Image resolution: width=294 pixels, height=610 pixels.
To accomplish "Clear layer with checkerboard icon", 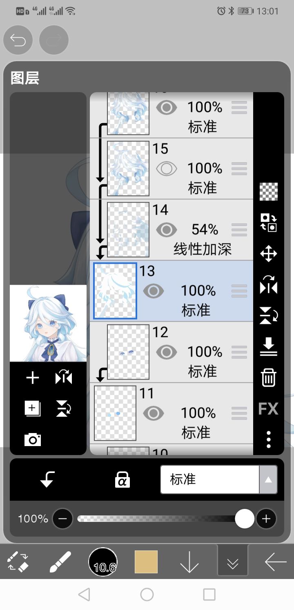I will click(x=269, y=192).
